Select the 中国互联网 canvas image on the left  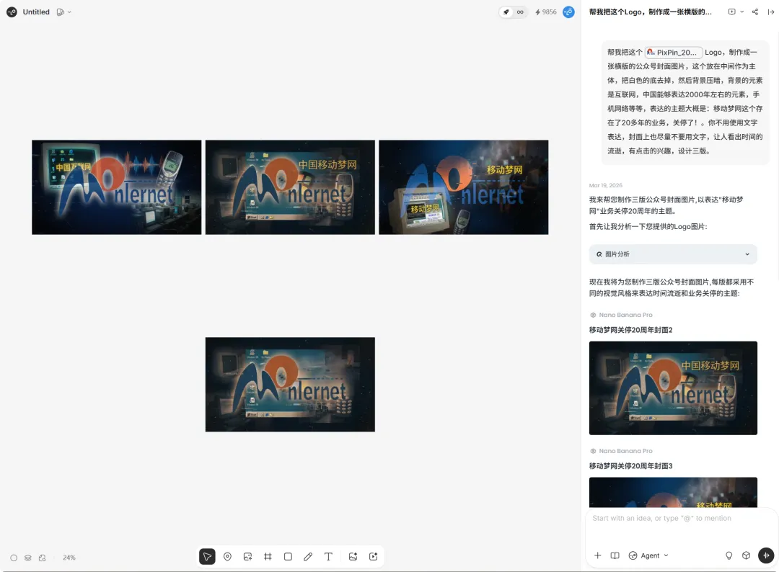(x=117, y=187)
